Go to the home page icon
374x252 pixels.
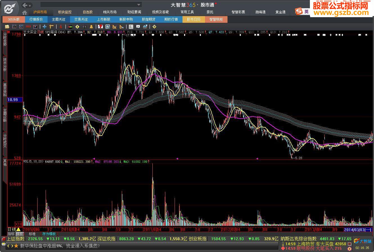25,12
